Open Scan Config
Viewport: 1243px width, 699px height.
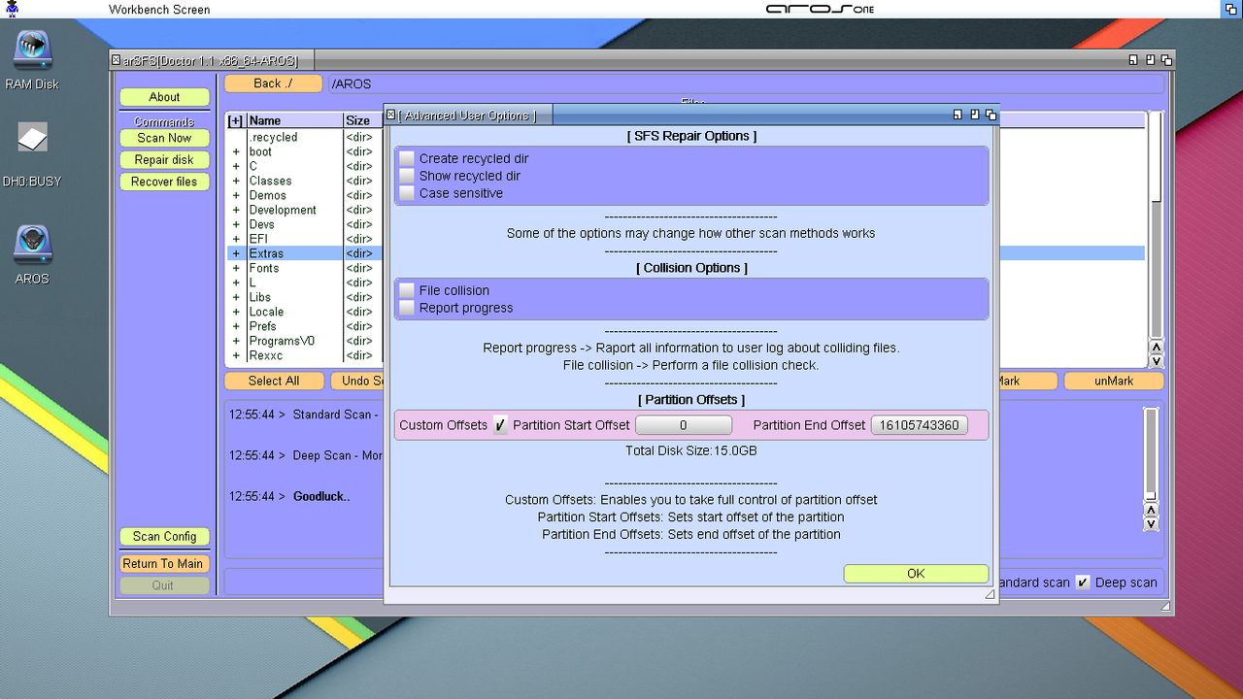(164, 536)
